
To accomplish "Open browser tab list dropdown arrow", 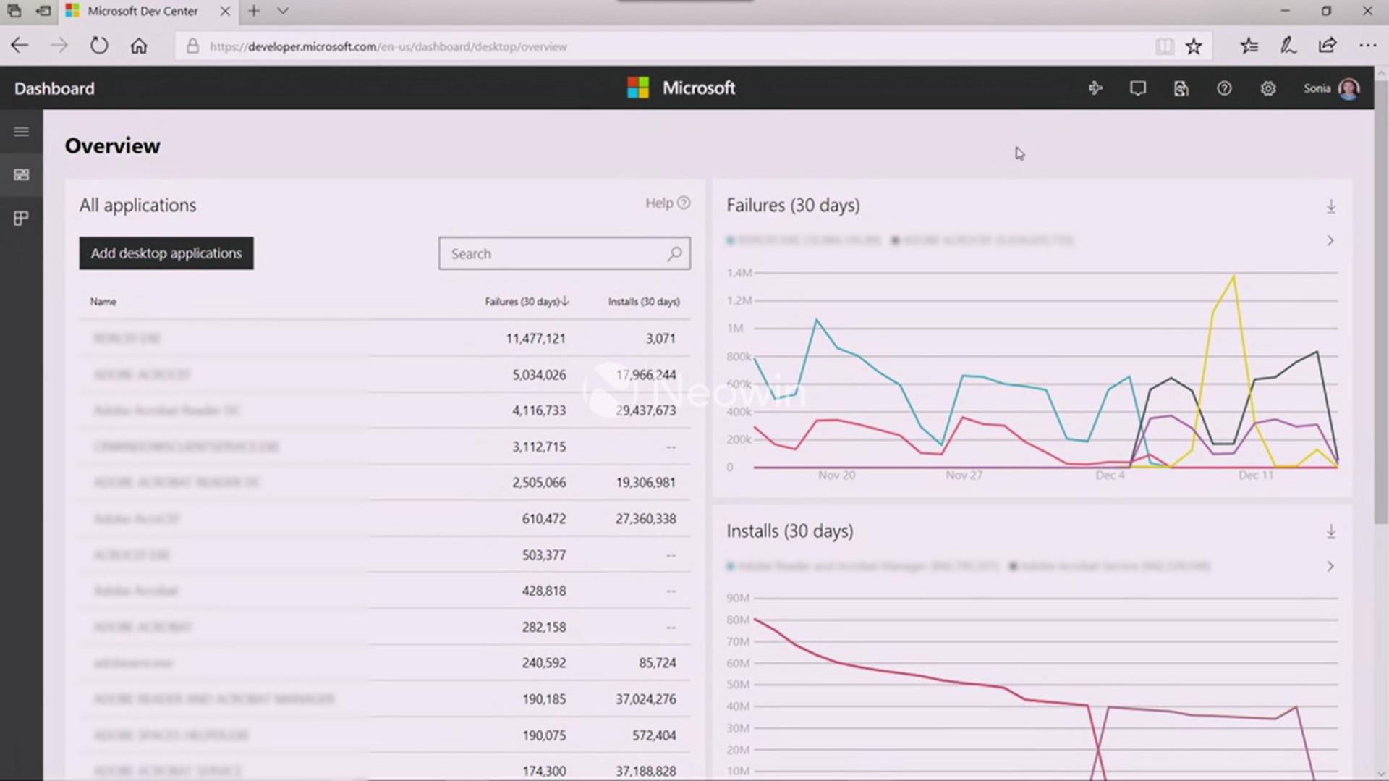I will [283, 11].
